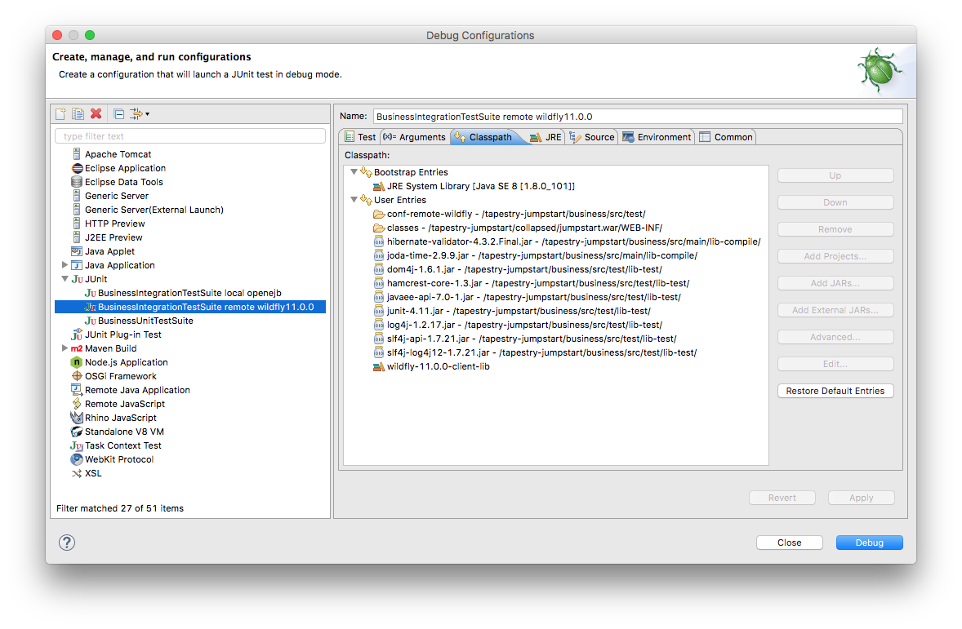Click the Add Projects button
The width and height of the screenshot is (962, 629).
click(x=835, y=256)
